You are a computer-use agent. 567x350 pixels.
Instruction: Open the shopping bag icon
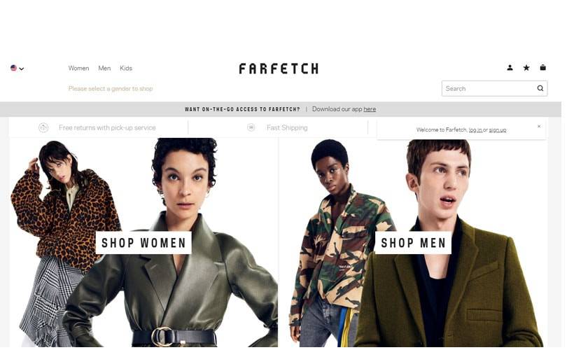click(x=542, y=67)
